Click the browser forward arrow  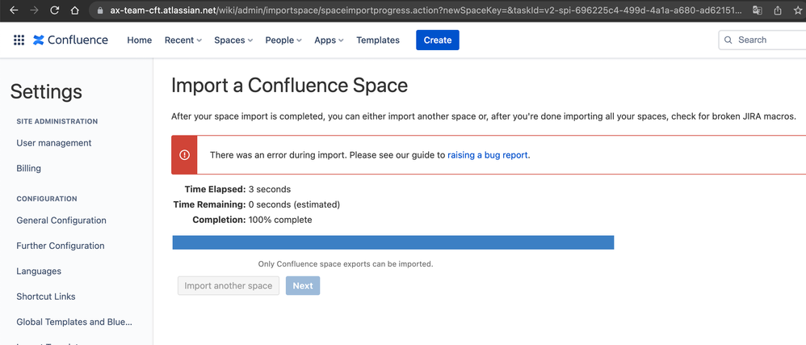34,11
